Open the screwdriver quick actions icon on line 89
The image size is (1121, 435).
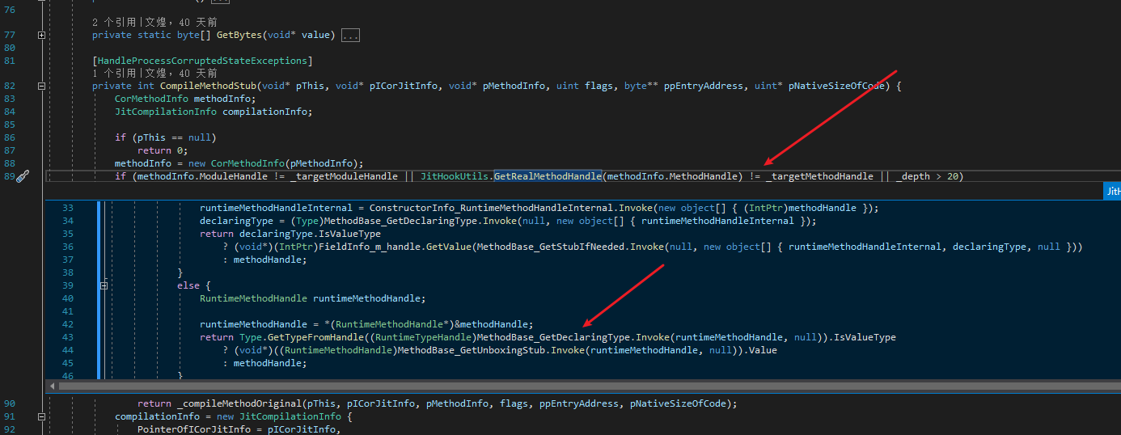point(23,176)
